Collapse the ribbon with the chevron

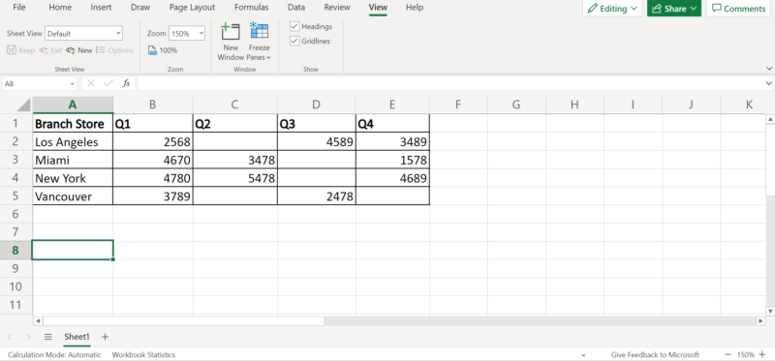pos(768,68)
